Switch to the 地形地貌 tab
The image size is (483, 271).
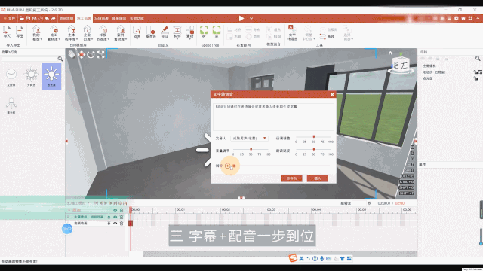[66, 18]
